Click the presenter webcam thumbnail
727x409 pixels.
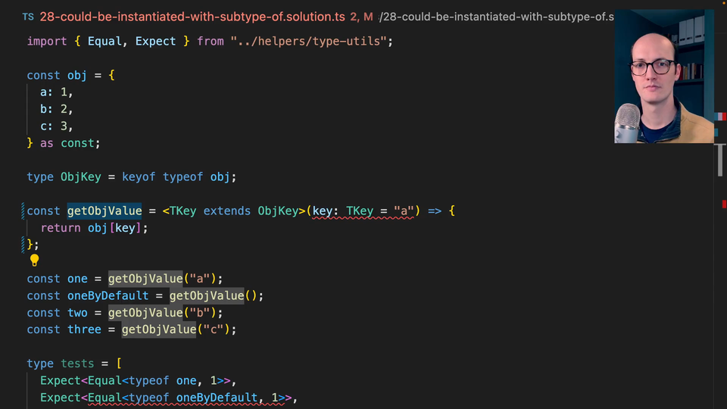663,76
